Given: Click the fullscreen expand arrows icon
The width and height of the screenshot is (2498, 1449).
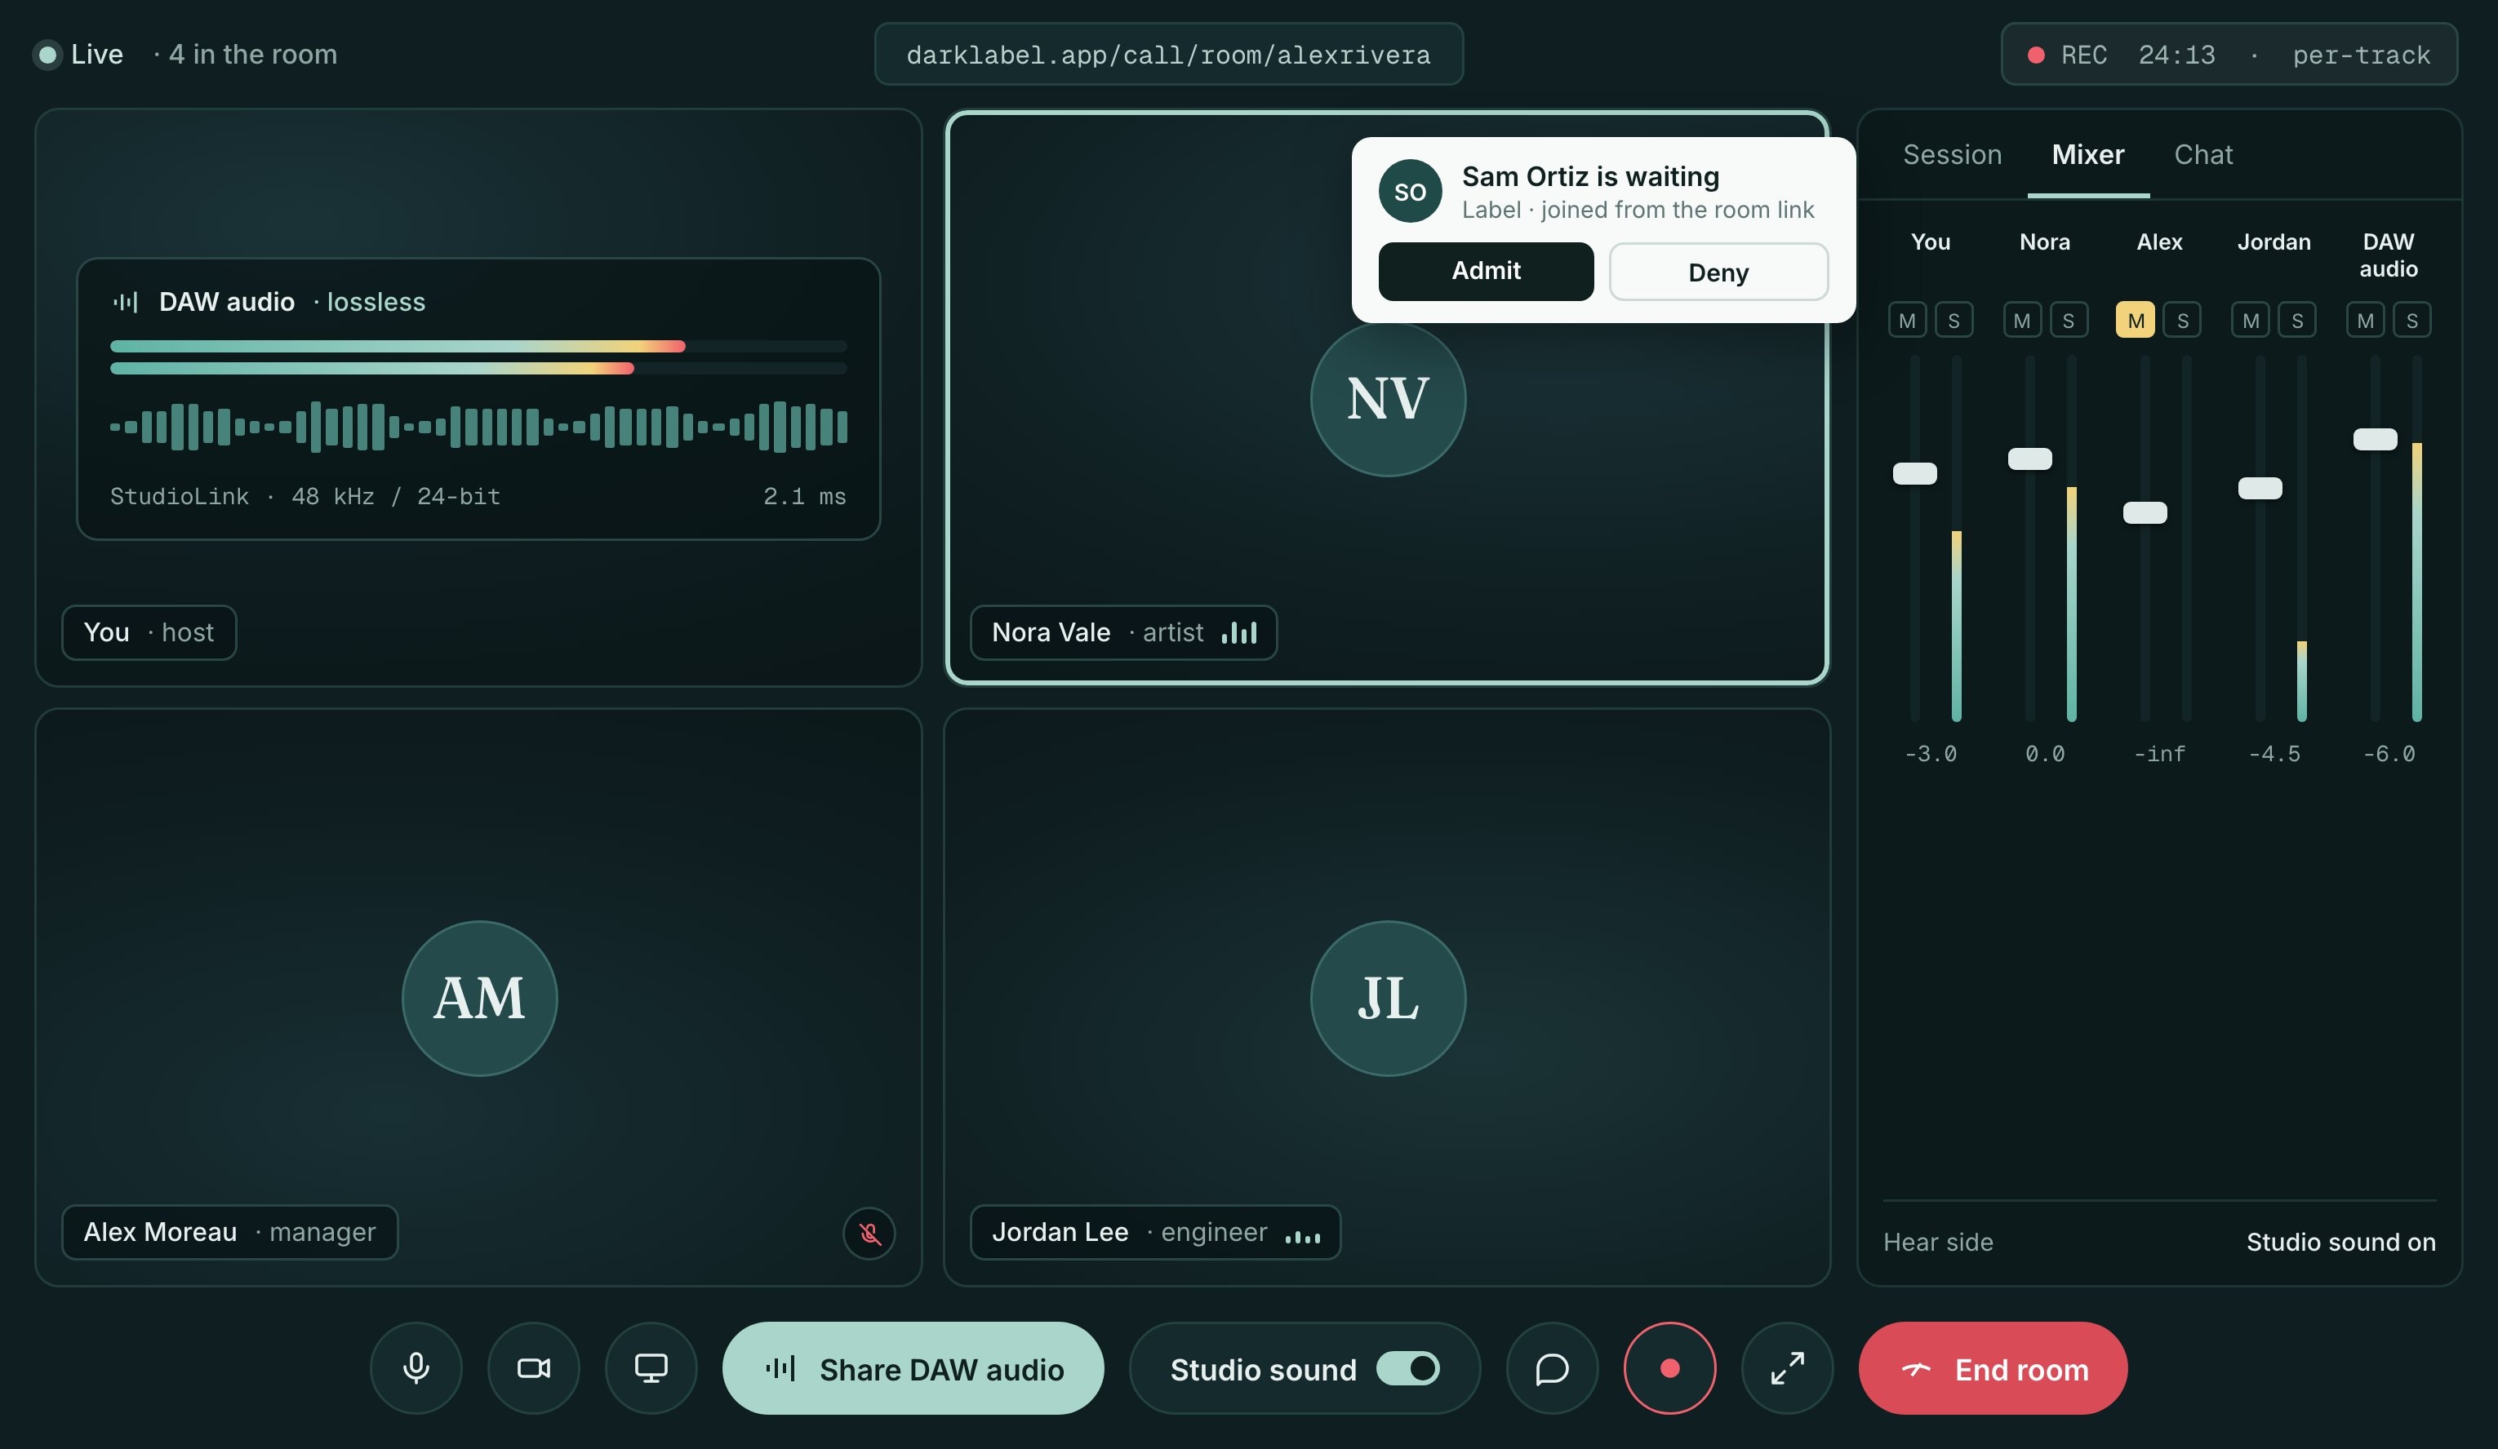Looking at the screenshot, I should 1786,1367.
